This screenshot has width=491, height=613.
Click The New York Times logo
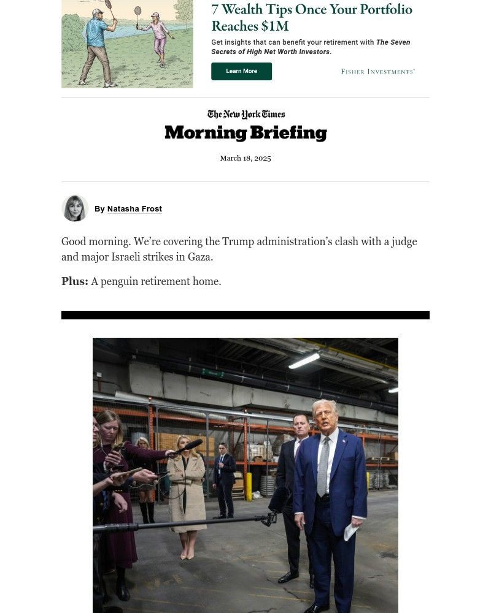point(246,114)
